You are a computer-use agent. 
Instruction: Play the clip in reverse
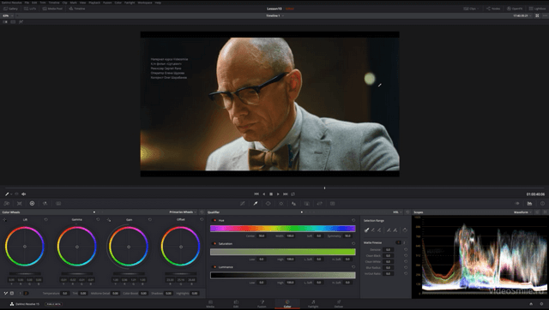(263, 194)
